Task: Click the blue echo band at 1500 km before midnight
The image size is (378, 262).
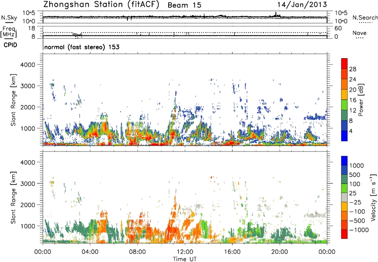Action: click(315, 117)
